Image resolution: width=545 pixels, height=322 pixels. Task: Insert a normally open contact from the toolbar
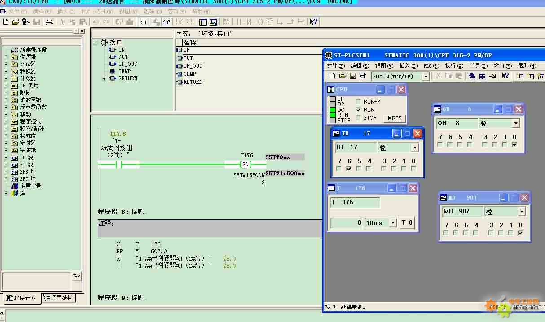(239, 22)
